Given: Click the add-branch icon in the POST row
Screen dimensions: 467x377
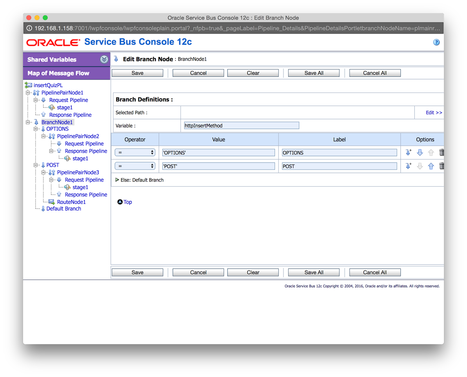Looking at the screenshot, I should coord(409,166).
